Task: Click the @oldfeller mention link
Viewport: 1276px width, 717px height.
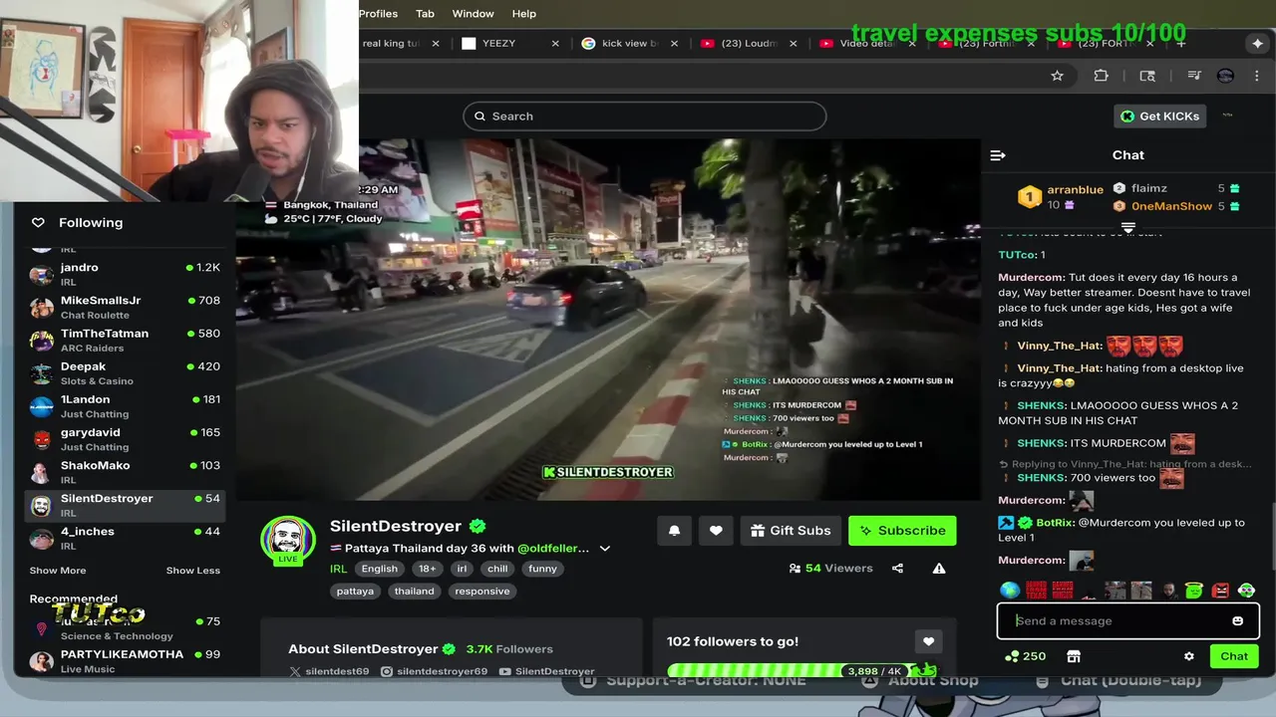Action: [x=553, y=549]
